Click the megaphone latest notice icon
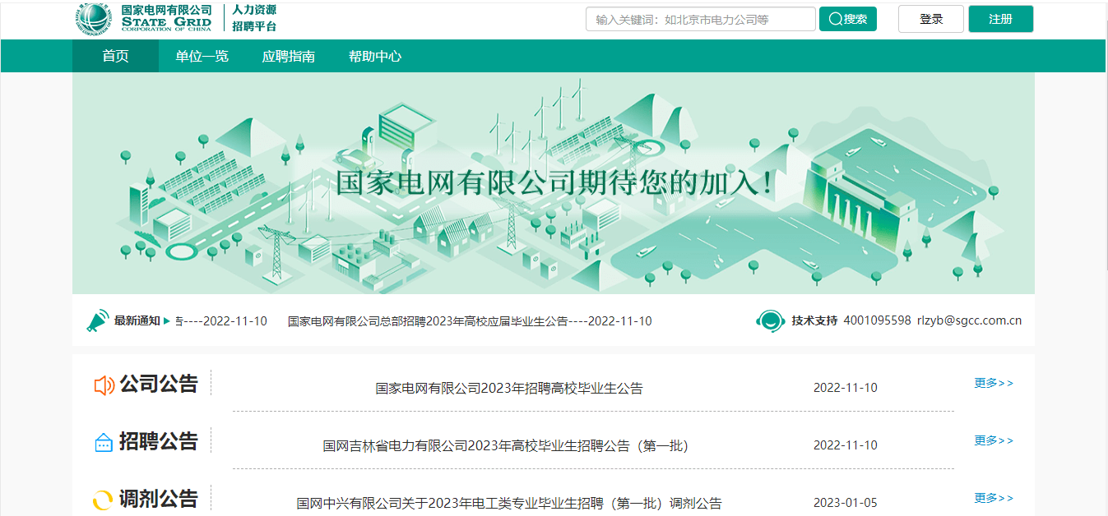The height and width of the screenshot is (516, 1108). click(x=97, y=320)
